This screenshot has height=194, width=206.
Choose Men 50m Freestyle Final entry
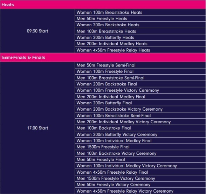point(140,160)
